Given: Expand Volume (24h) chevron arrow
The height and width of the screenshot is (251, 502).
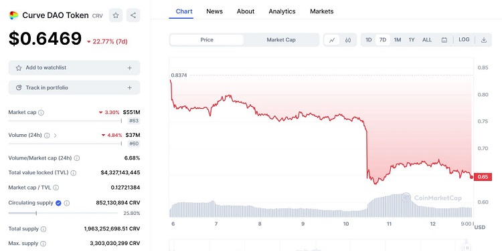Looking at the screenshot, I should coord(55,136).
